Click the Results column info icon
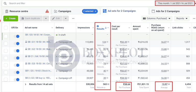 [98, 26]
